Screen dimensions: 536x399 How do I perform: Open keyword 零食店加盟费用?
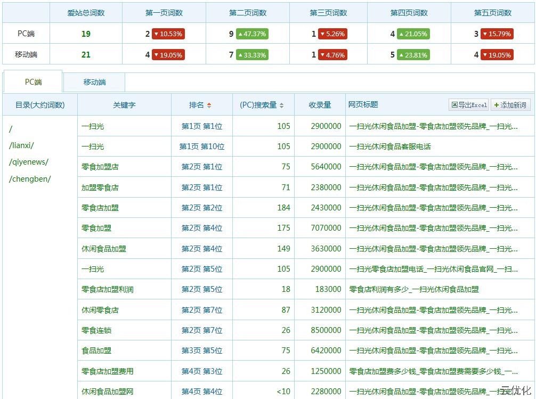click(x=107, y=371)
